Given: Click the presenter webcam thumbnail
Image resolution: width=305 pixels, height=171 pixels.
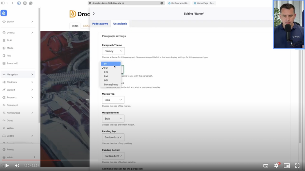Looking at the screenshot, I should [289, 24].
